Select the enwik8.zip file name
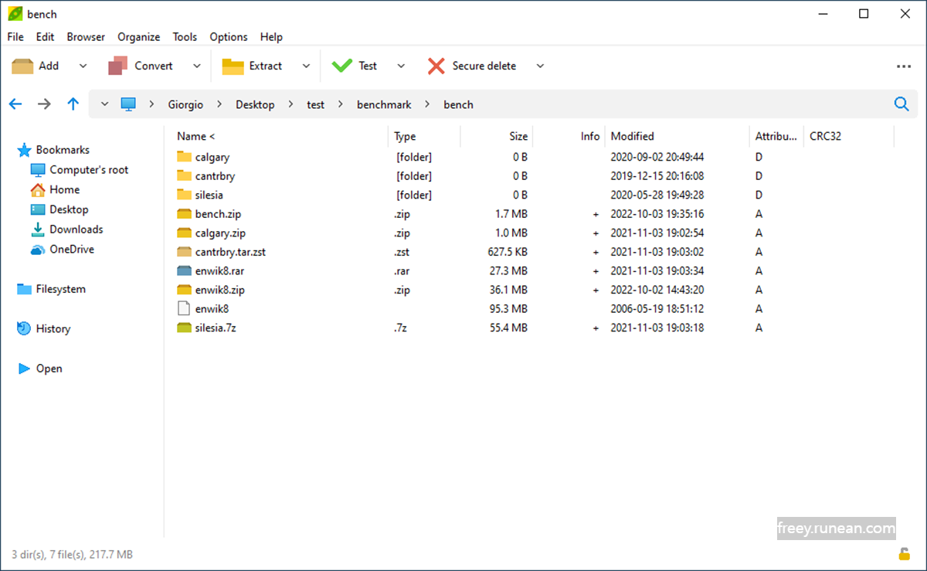 pos(219,290)
